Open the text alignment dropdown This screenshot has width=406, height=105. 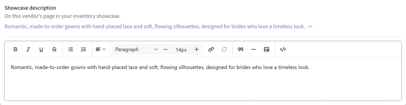tap(101, 49)
